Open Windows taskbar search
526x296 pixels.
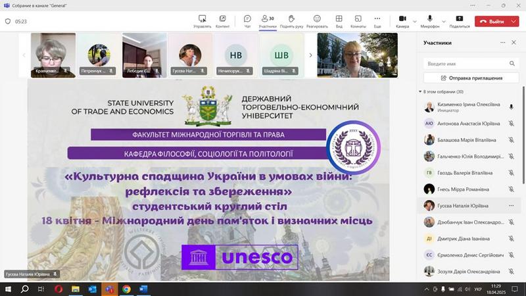pos(24,289)
